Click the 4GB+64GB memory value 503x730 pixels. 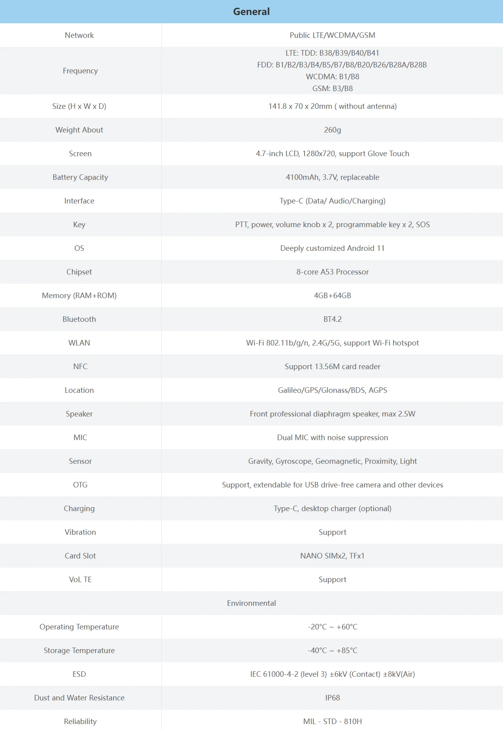(x=332, y=295)
